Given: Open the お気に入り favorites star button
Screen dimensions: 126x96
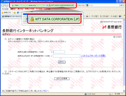Looking at the screenshot, I should click(x=6, y=13).
